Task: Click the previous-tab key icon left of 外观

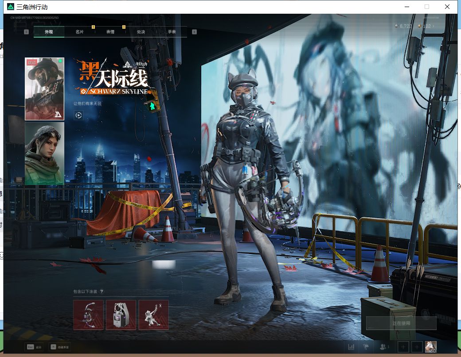Action: (x=27, y=32)
